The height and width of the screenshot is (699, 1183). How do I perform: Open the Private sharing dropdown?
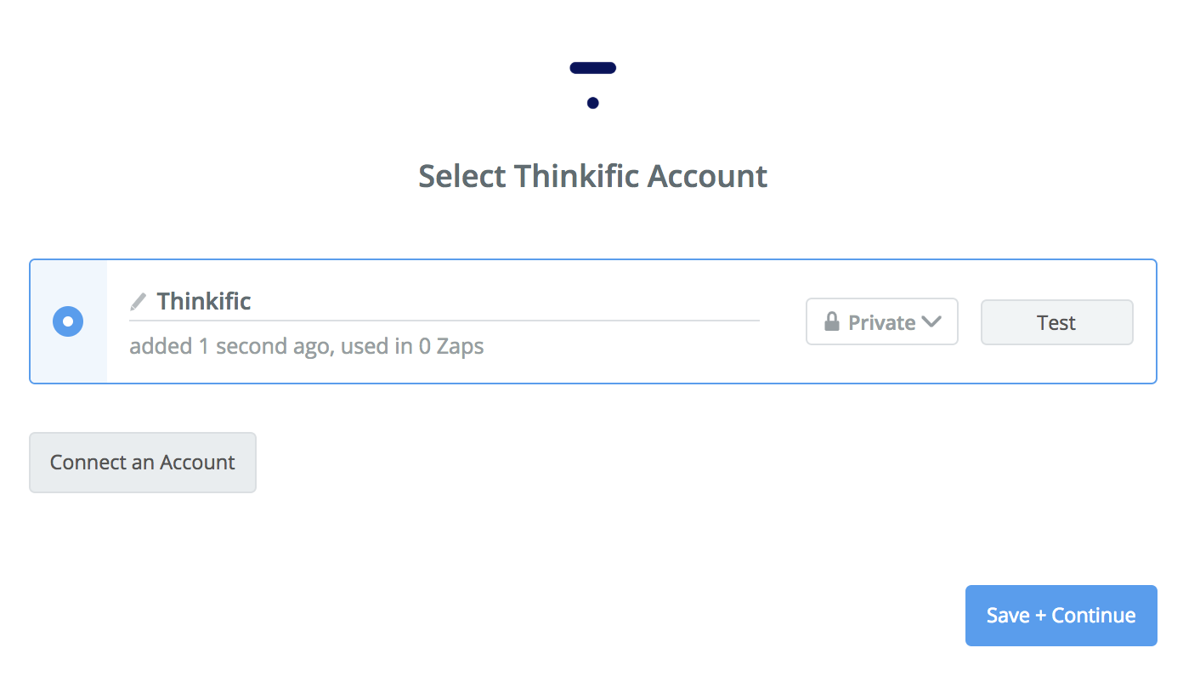coord(881,321)
